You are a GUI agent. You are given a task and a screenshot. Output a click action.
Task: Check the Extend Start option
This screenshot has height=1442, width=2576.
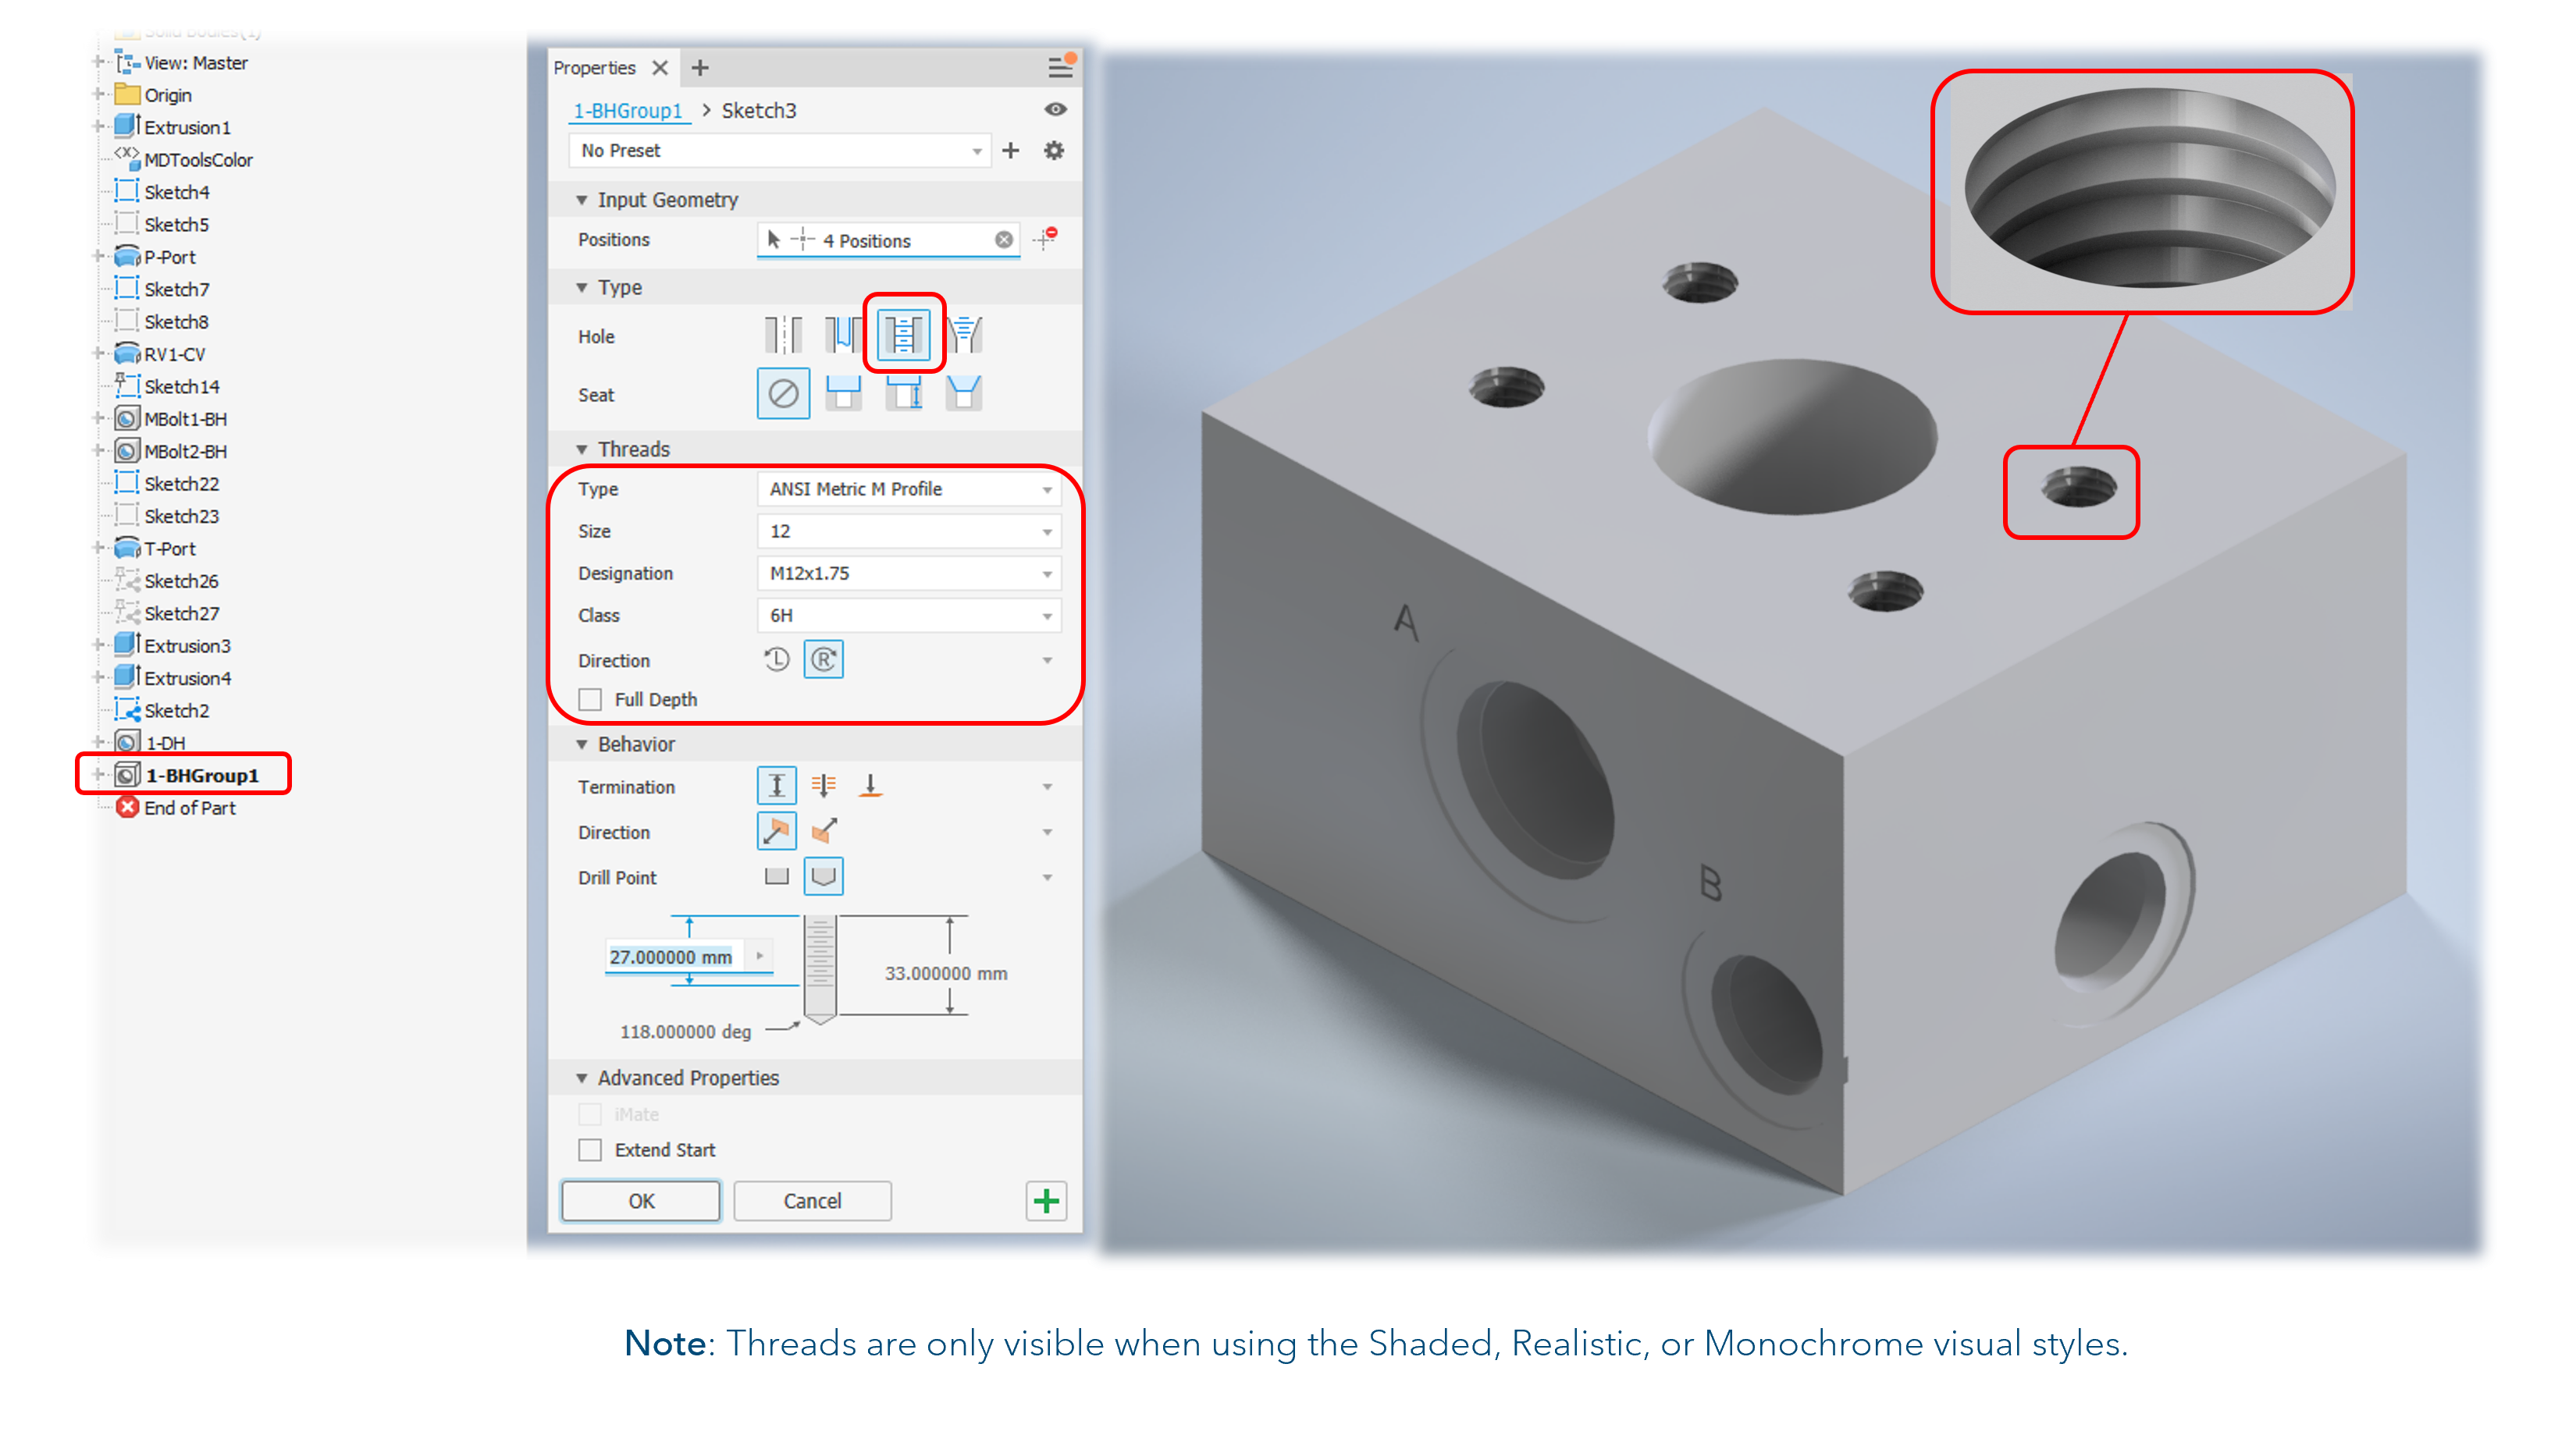pyautogui.click(x=590, y=1150)
